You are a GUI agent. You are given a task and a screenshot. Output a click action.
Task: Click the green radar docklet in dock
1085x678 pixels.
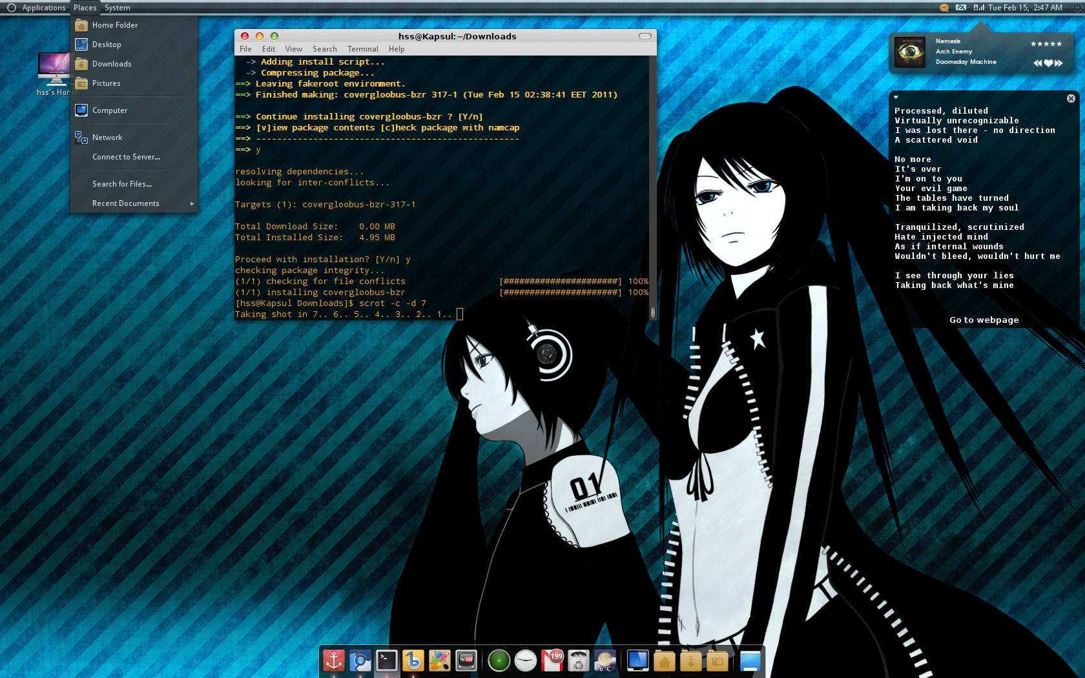pos(499,661)
